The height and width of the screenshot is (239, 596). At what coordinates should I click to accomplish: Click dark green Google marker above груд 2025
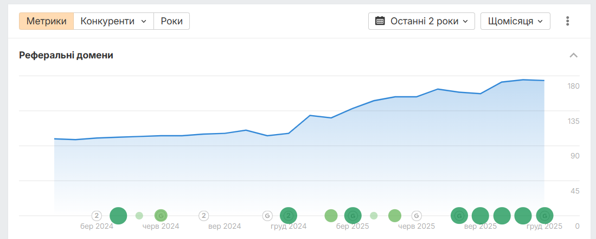(544, 216)
